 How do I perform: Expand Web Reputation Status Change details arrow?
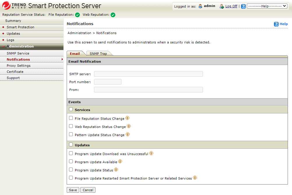tap(129, 127)
